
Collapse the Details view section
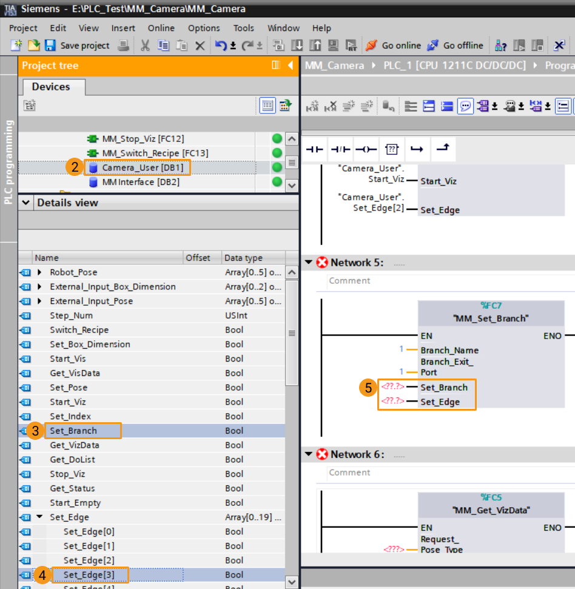tap(25, 203)
